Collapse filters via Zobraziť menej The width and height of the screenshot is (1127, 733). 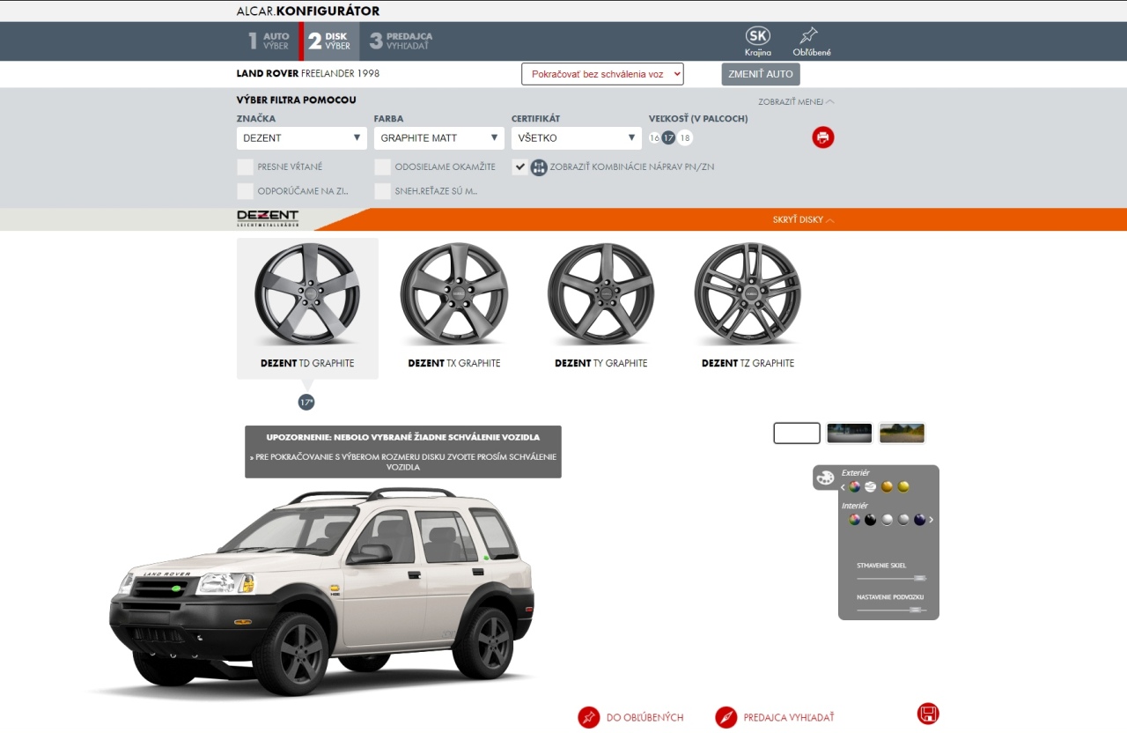(796, 102)
